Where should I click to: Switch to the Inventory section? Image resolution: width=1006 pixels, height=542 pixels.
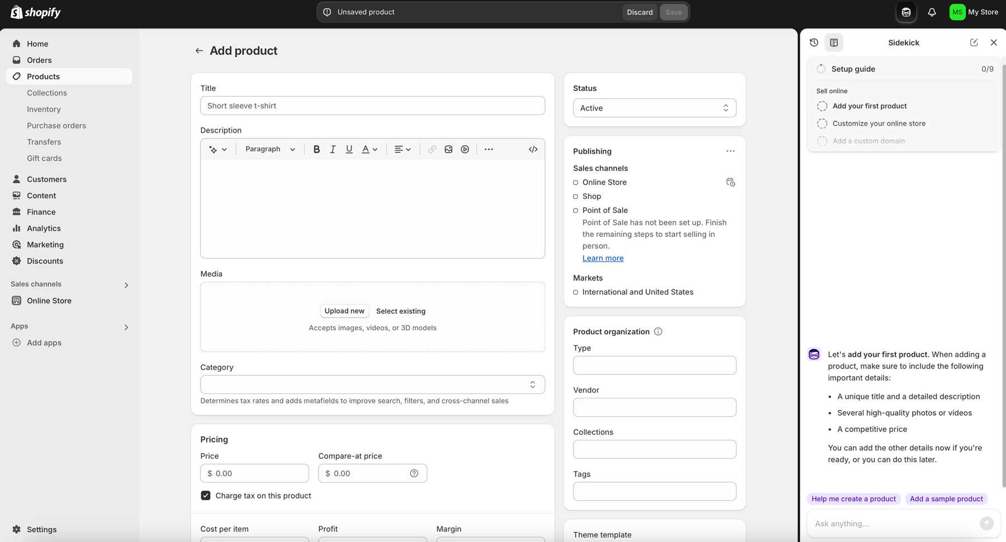click(x=44, y=109)
